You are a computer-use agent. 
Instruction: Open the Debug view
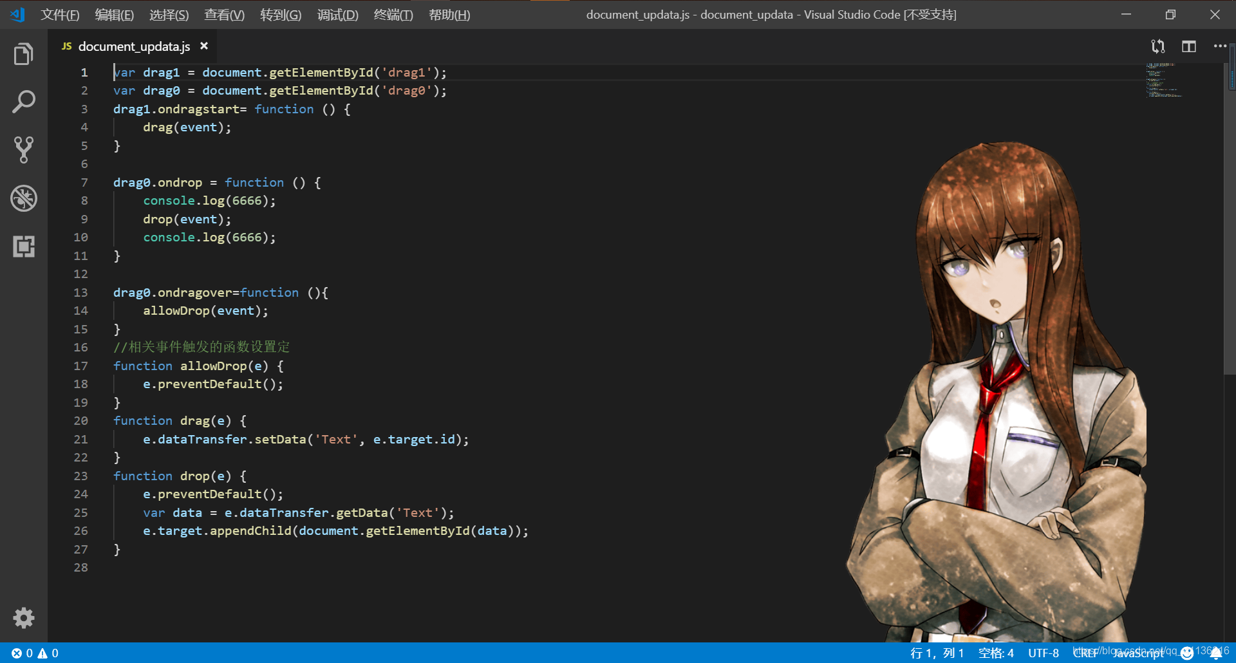24,198
